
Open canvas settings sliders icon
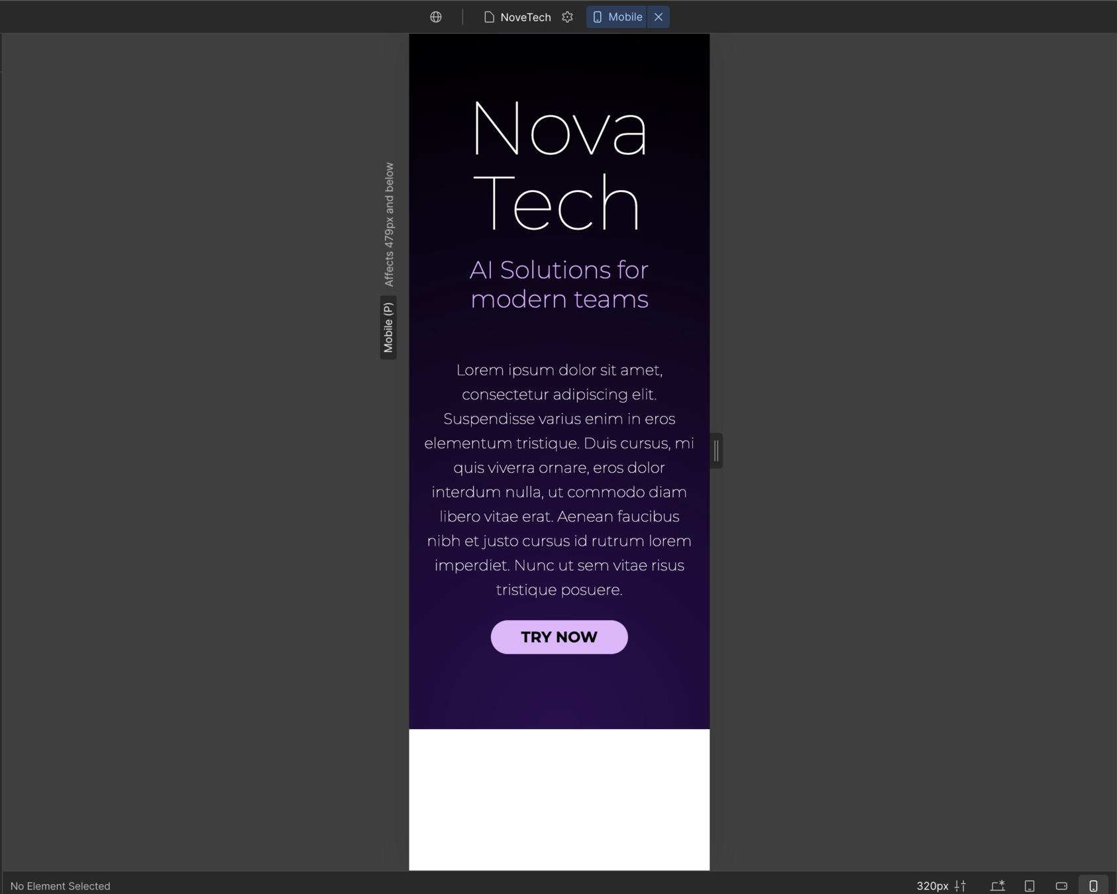960,885
